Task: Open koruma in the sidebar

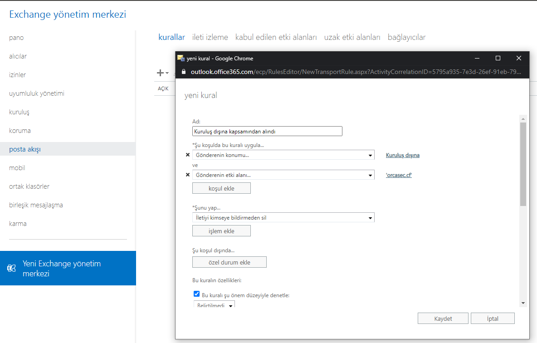Action: point(20,131)
